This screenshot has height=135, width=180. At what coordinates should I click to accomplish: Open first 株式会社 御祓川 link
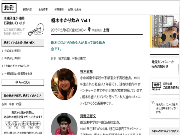tap(13, 51)
